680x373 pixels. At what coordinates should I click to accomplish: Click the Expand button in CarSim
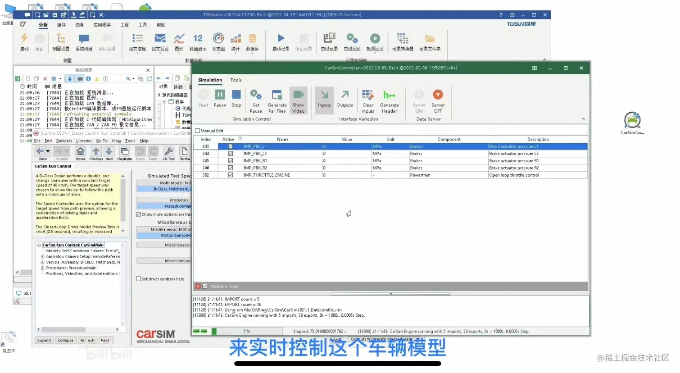click(44, 341)
